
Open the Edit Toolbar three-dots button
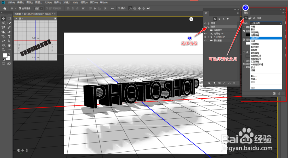9,50
